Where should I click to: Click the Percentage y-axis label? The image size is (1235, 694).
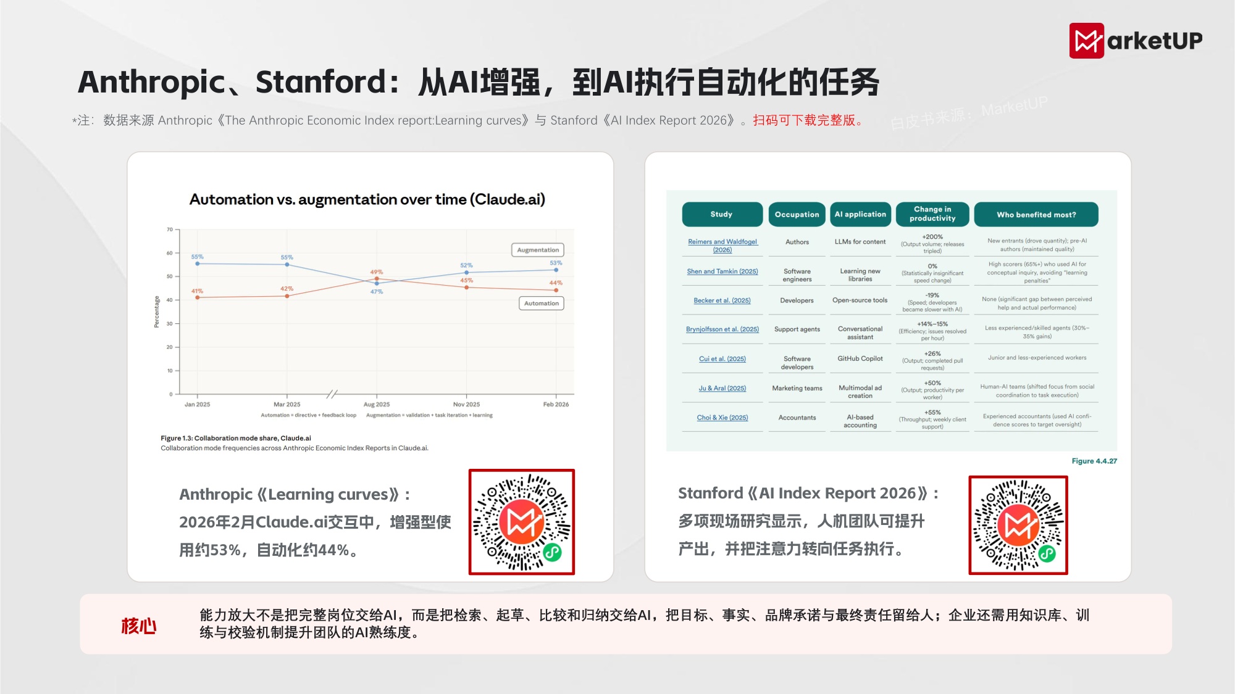pyautogui.click(x=157, y=312)
